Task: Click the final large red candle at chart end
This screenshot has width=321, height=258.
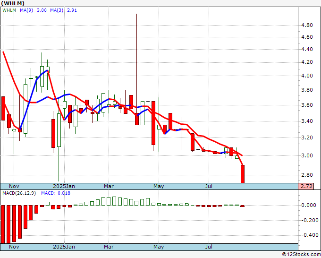Action: [x=243, y=174]
